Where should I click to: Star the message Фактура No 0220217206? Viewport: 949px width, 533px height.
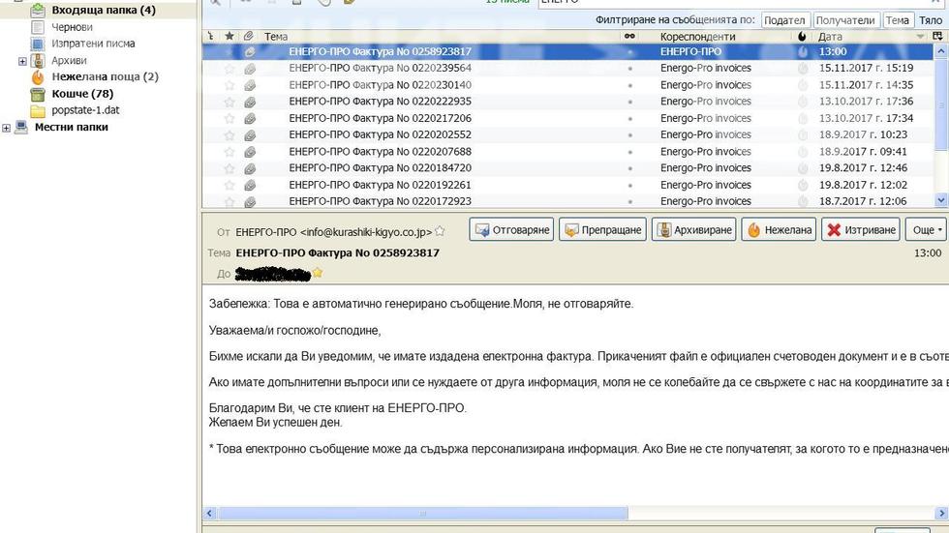coord(230,118)
